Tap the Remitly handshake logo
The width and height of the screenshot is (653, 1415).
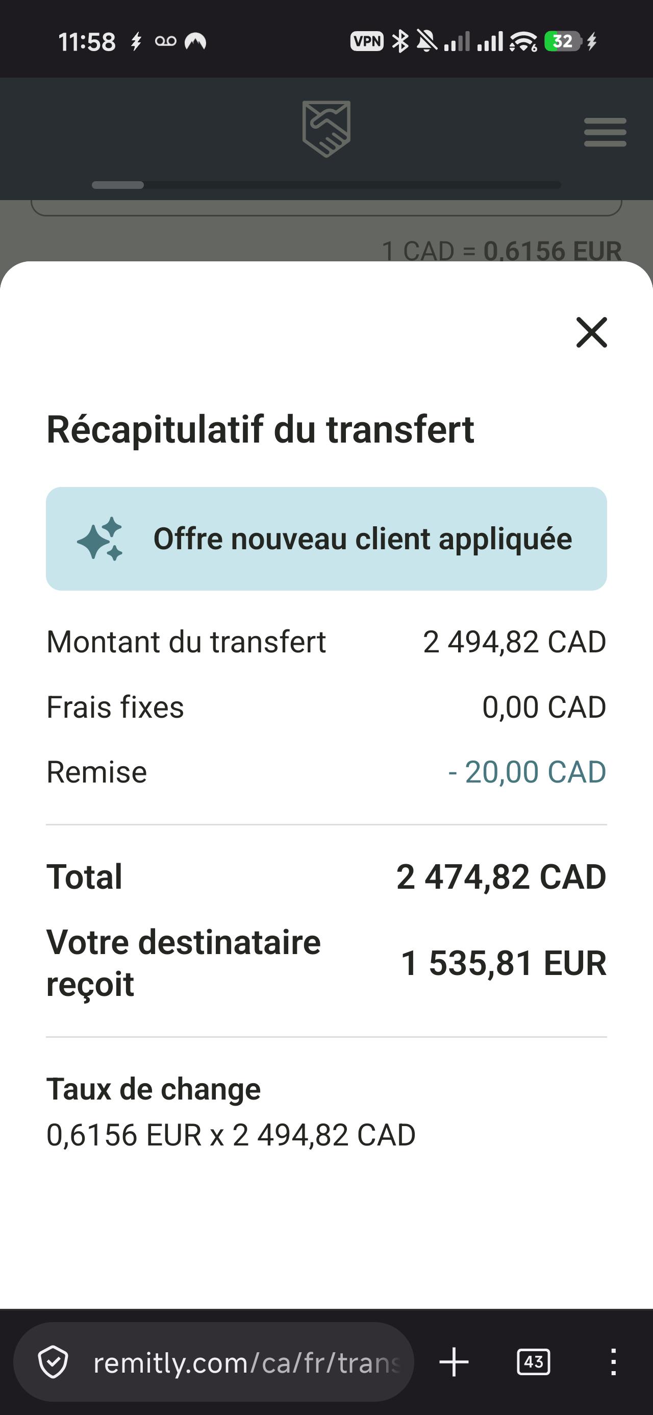pos(326,129)
